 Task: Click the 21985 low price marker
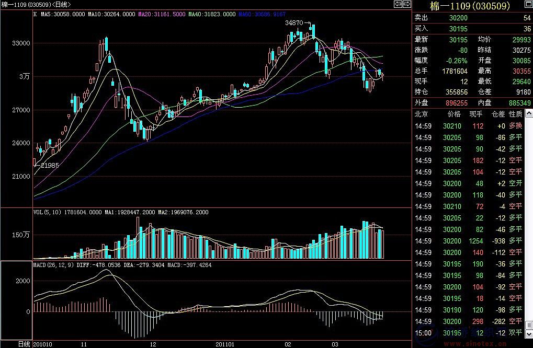47,165
